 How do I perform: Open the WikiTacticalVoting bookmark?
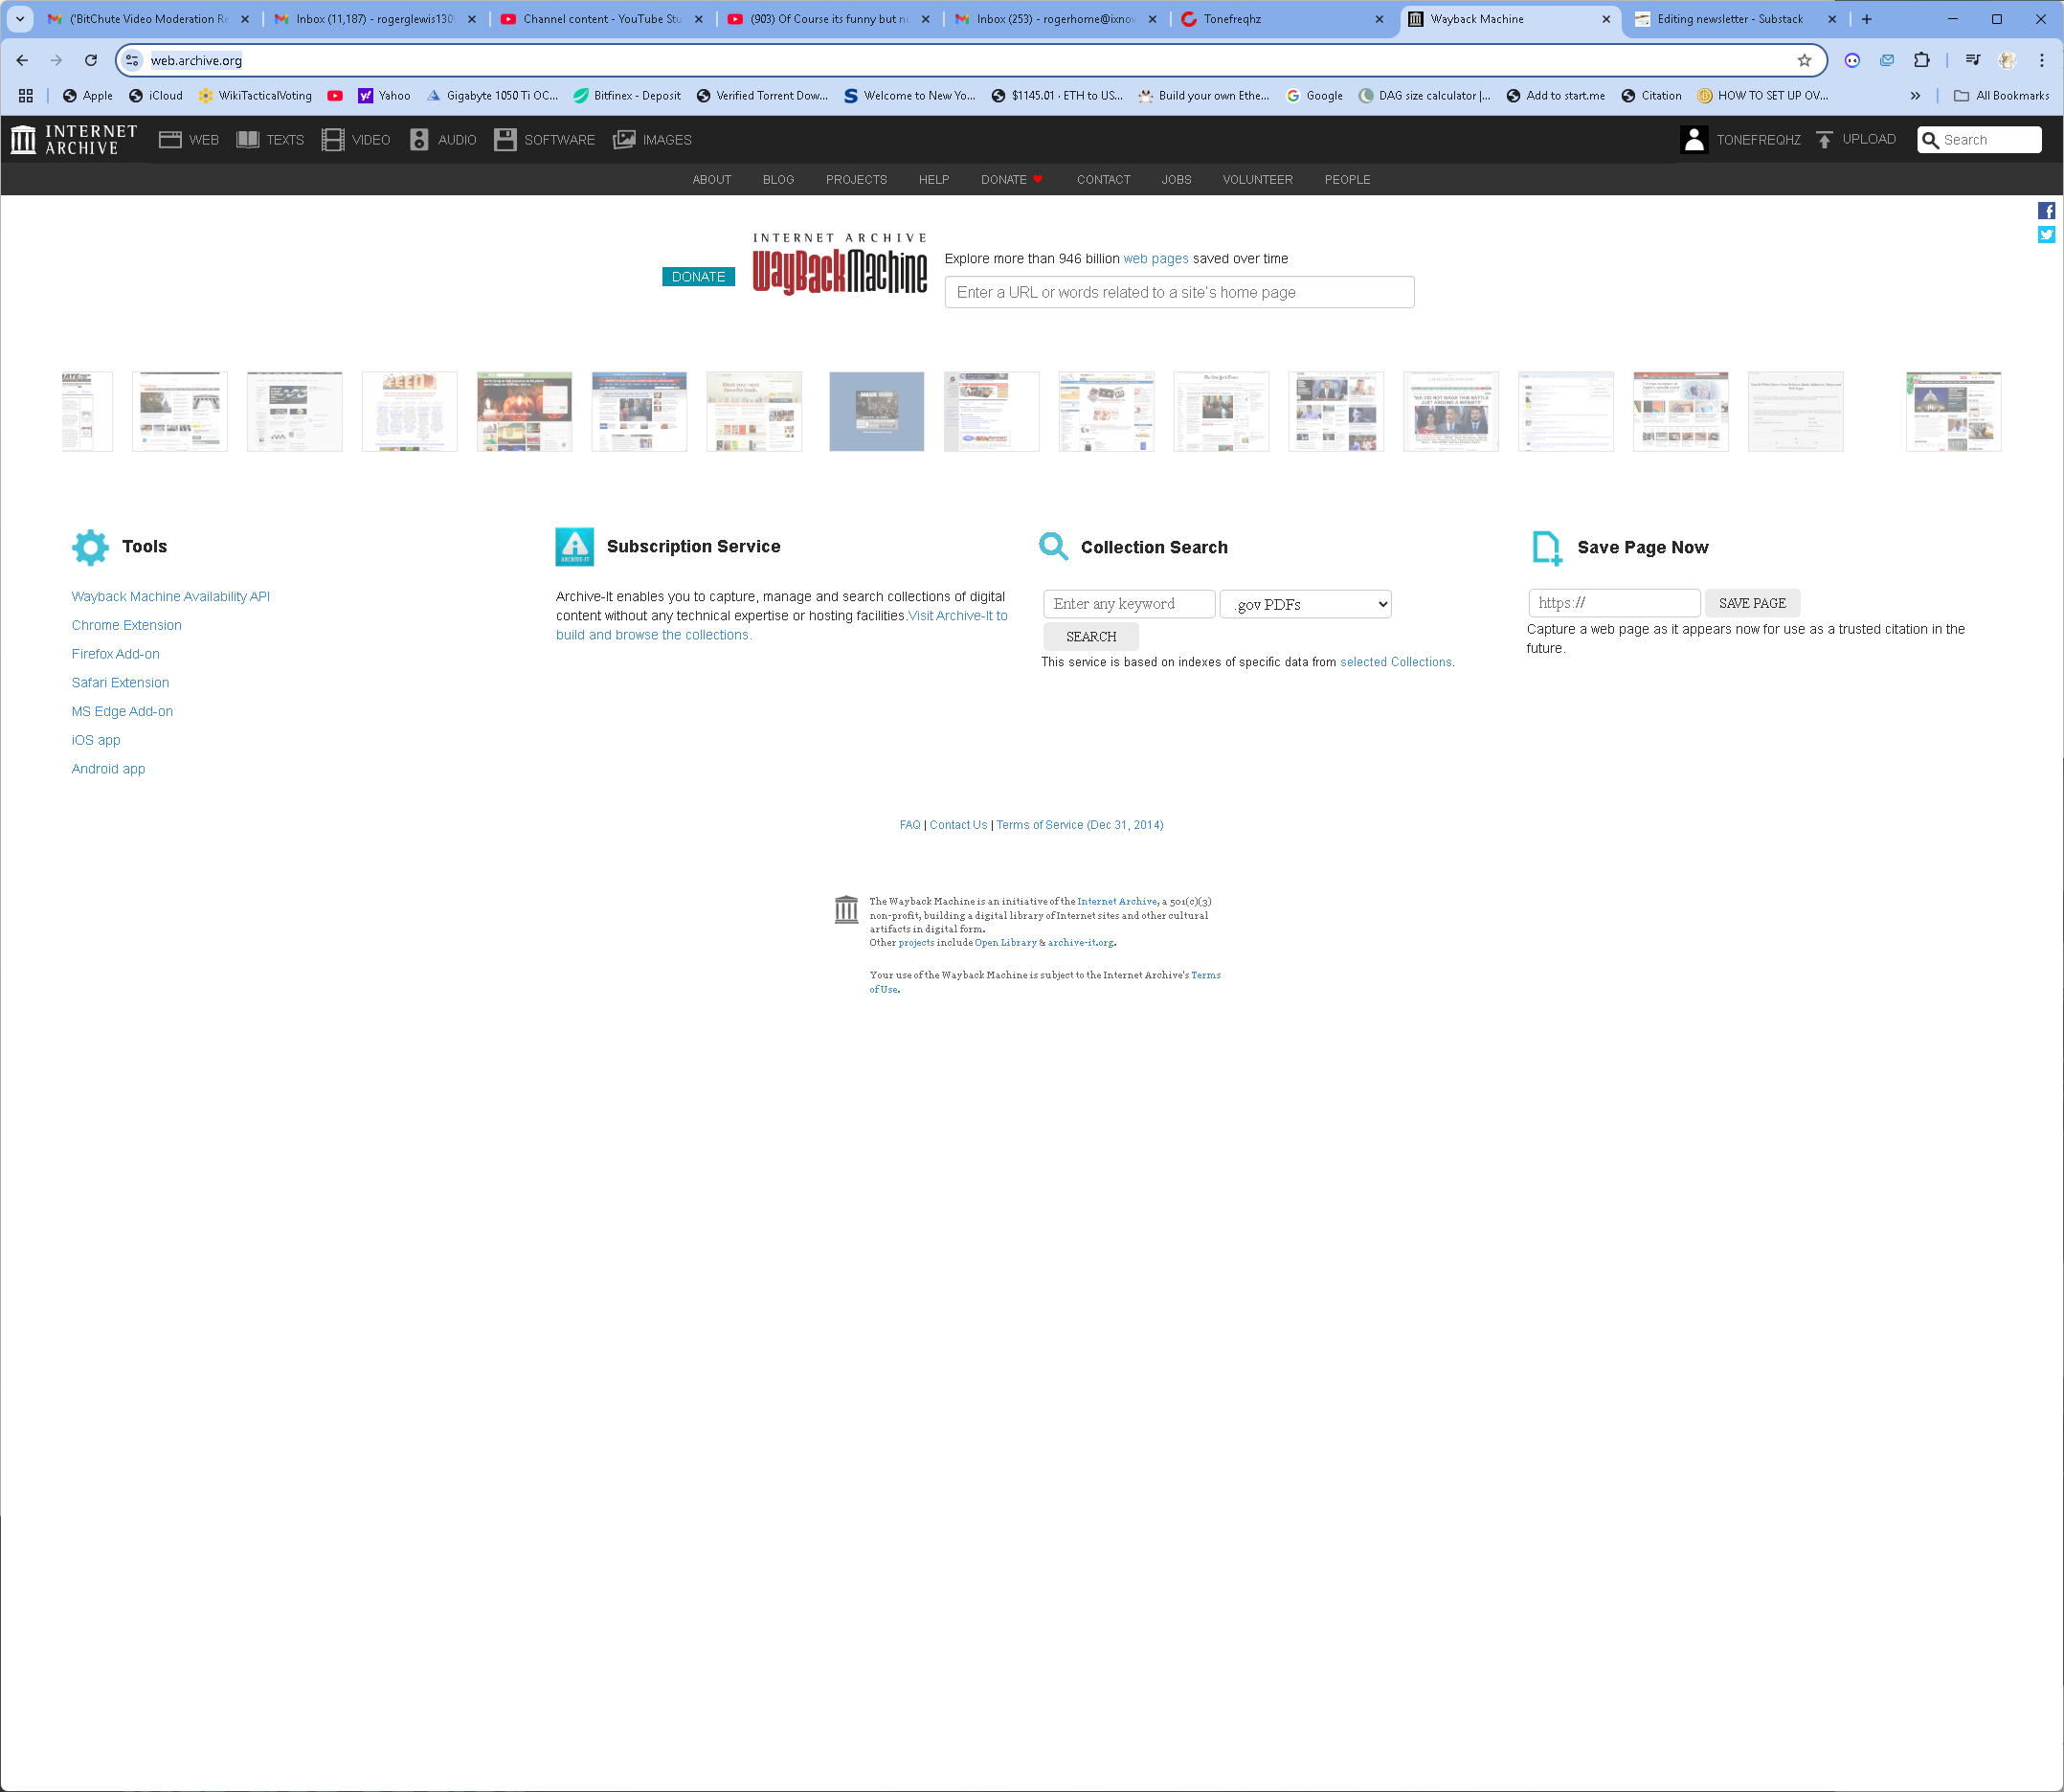(x=255, y=96)
